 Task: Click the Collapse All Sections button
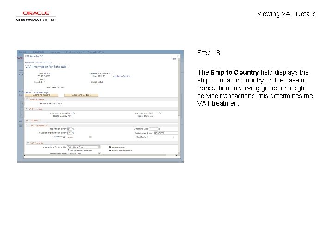coord(81,95)
